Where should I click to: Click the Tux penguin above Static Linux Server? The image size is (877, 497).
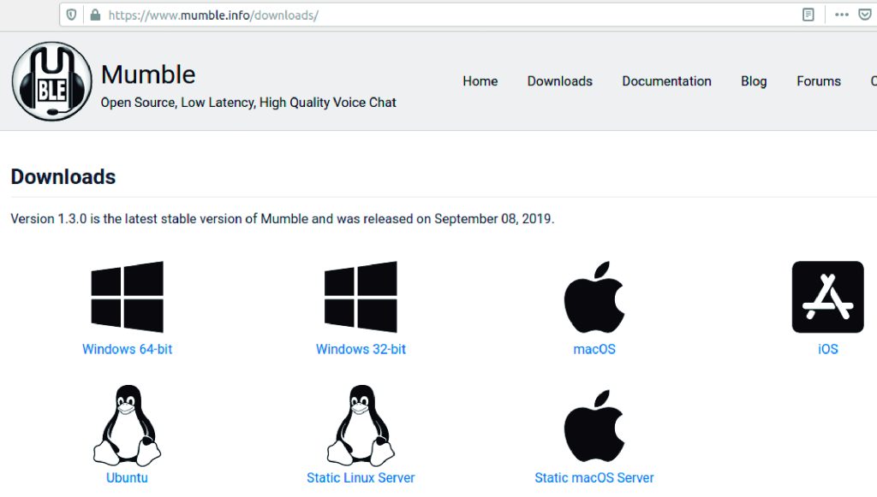(361, 425)
